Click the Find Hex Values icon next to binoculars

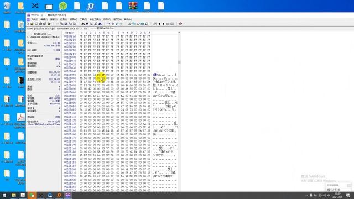click(87, 24)
